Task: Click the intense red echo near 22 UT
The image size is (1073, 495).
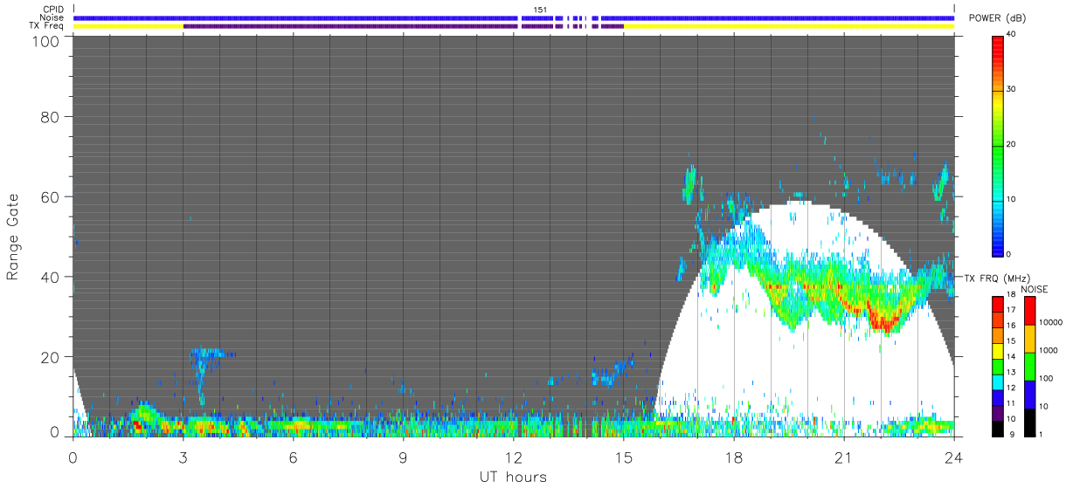Action: 886,322
